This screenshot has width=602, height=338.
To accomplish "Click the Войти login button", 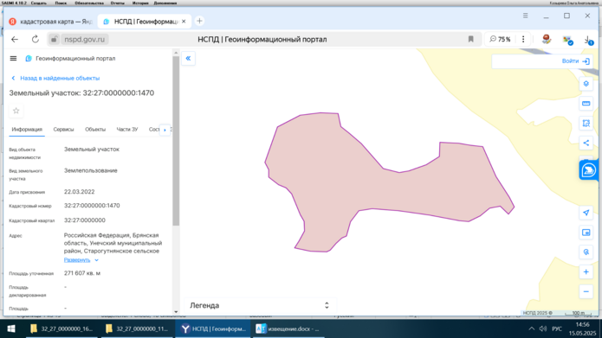I will click(x=575, y=61).
